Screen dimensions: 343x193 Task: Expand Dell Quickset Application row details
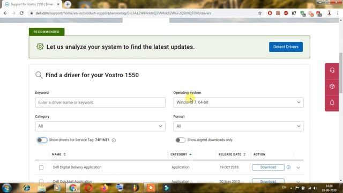298,182
